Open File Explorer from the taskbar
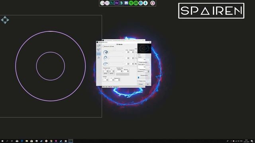The height and width of the screenshot is (143, 255). (27, 141)
